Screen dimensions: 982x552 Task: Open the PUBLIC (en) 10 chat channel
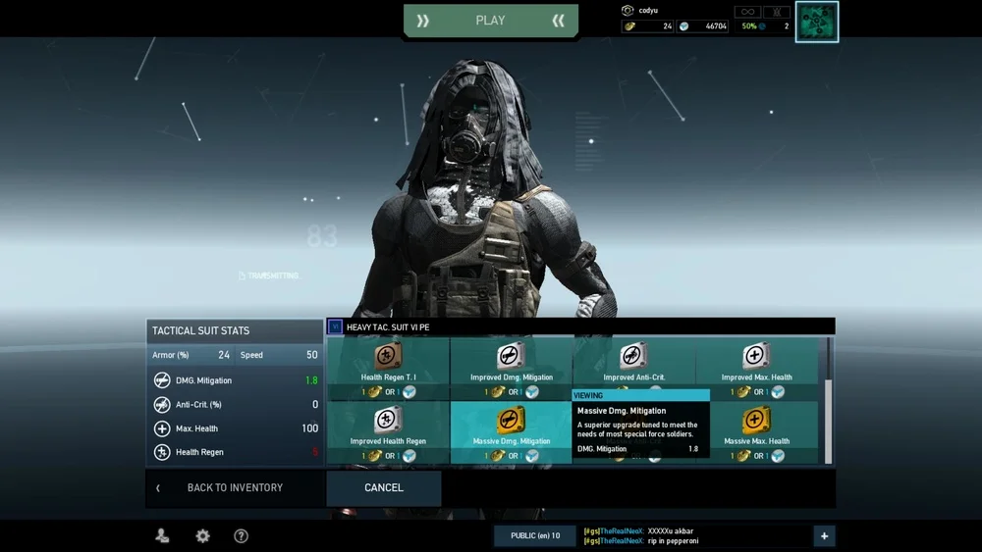(x=535, y=535)
